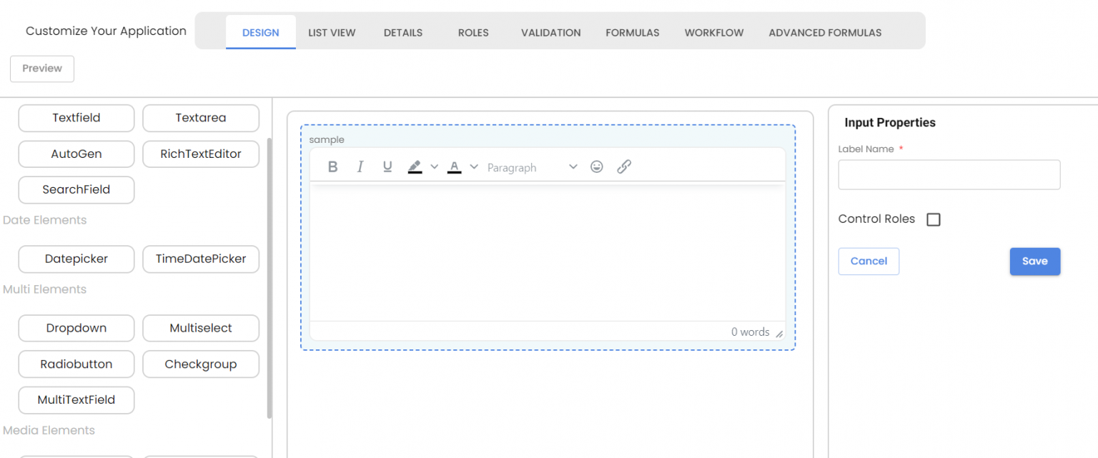This screenshot has width=1098, height=458.
Task: Toggle underline formatting in the editor
Action: (x=387, y=166)
